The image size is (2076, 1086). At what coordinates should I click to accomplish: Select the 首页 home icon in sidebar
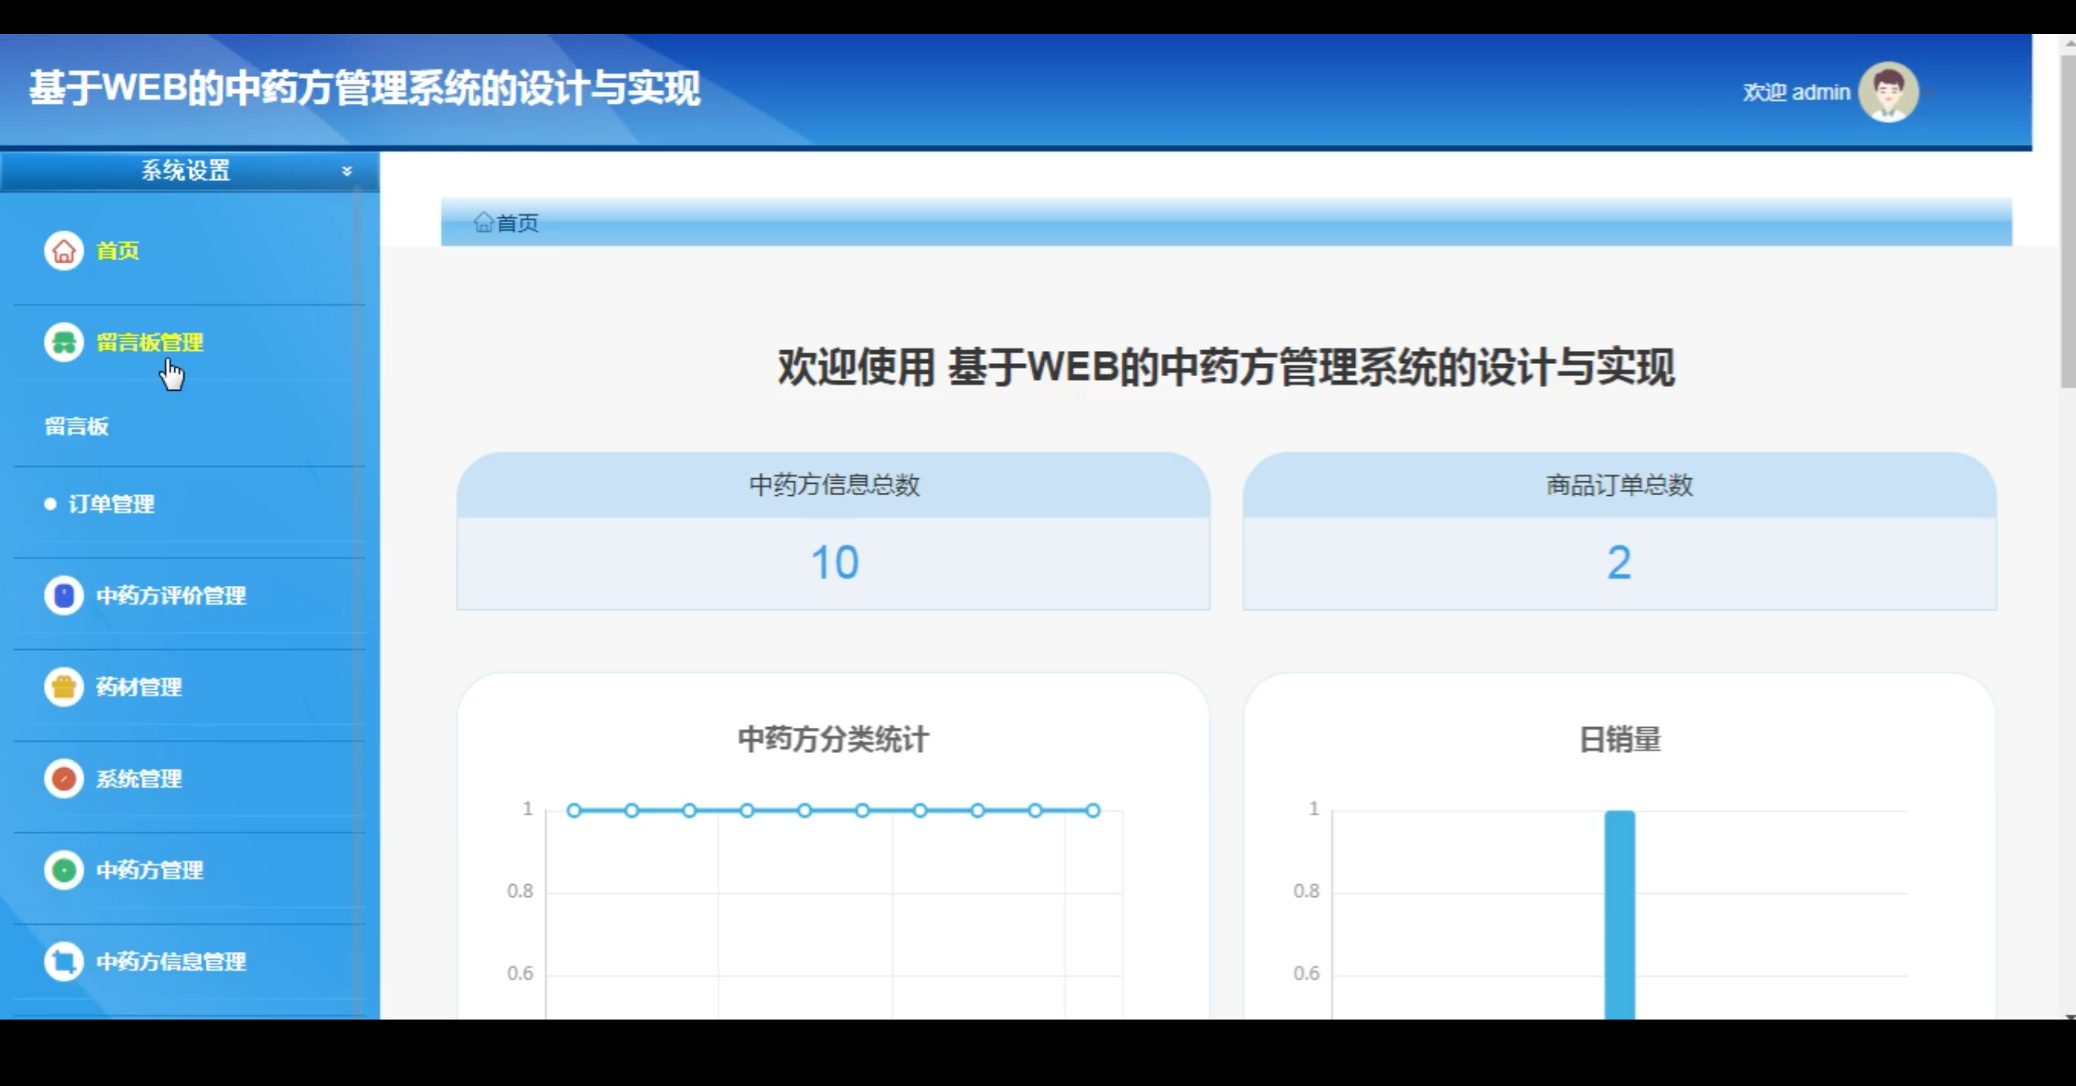[x=63, y=251]
